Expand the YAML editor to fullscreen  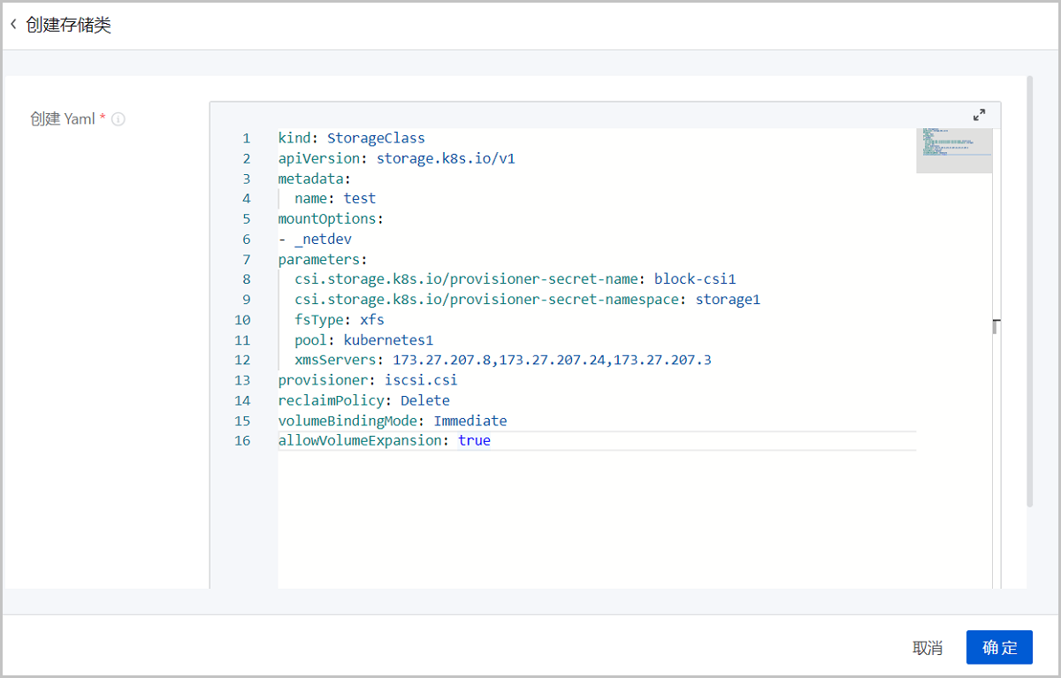[x=979, y=114]
